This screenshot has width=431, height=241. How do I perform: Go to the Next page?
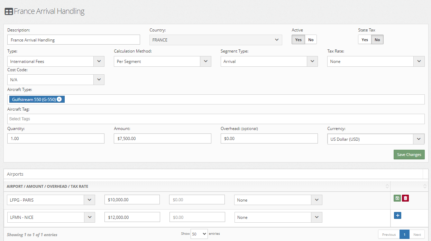click(x=417, y=234)
